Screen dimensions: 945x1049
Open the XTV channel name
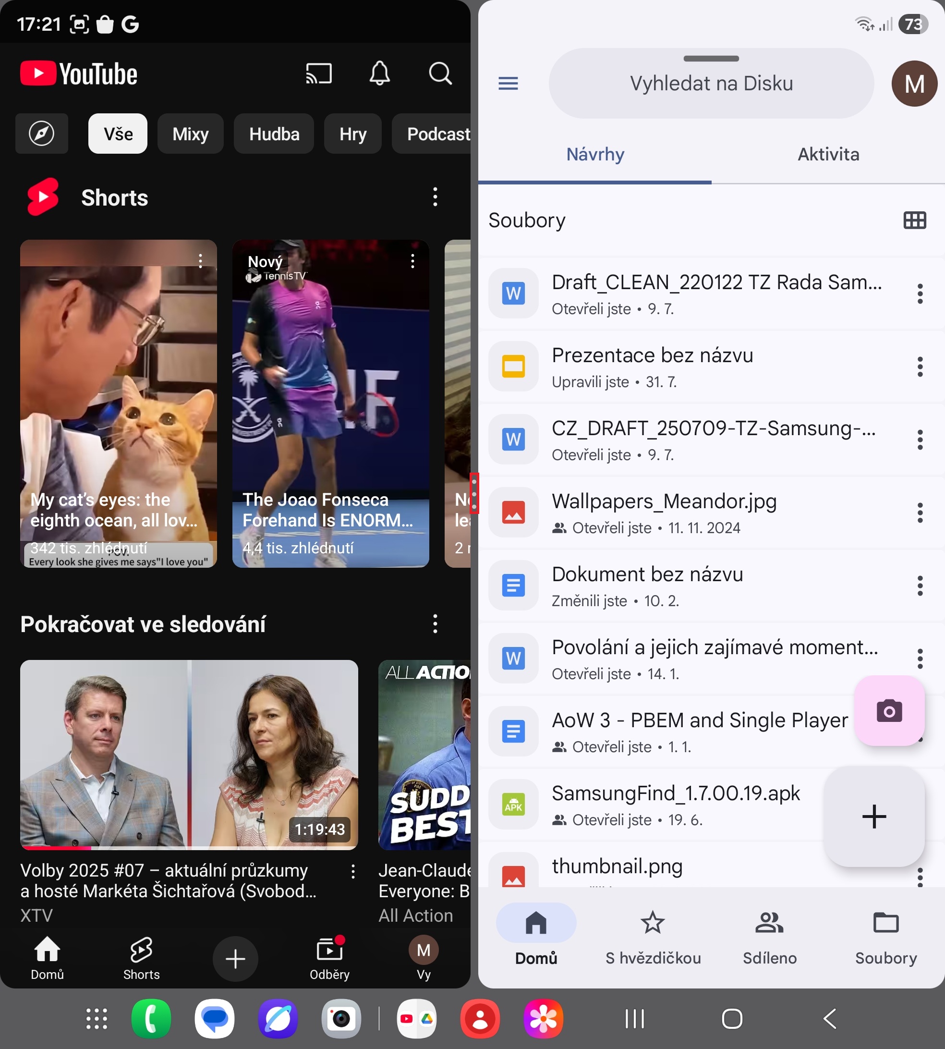click(37, 915)
